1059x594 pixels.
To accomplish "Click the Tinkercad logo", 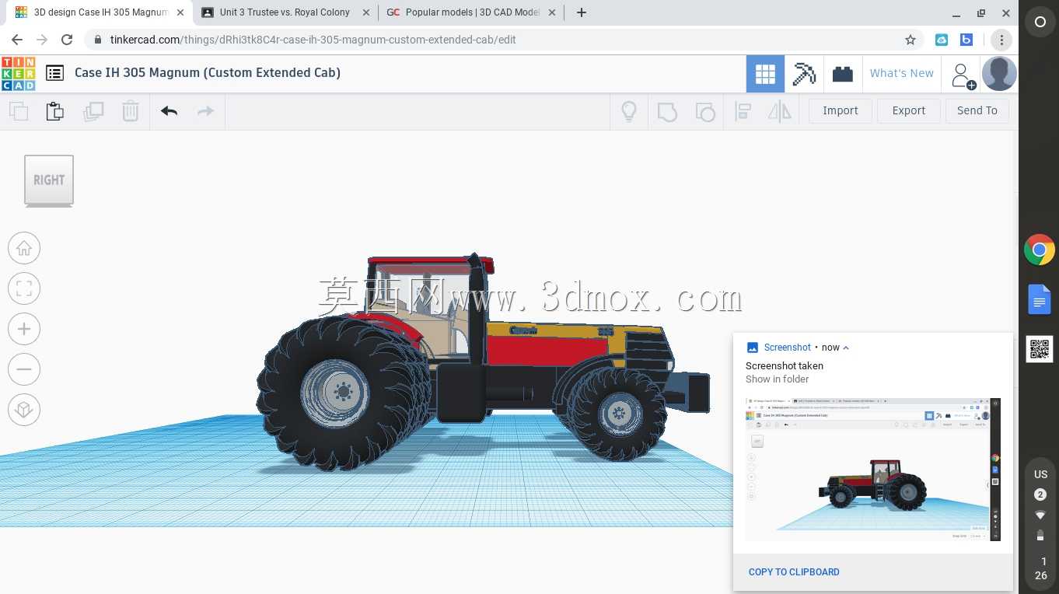I will coord(18,73).
